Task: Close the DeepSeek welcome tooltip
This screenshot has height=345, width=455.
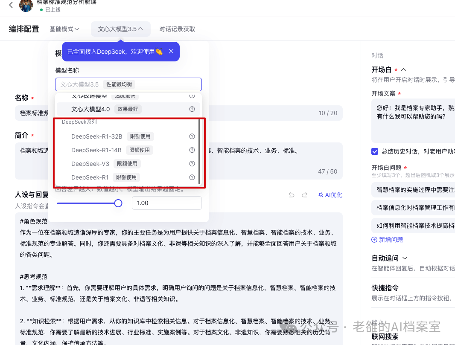Action: pyautogui.click(x=171, y=51)
